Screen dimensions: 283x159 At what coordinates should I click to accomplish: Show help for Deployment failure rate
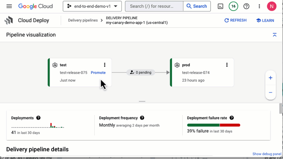(232, 118)
